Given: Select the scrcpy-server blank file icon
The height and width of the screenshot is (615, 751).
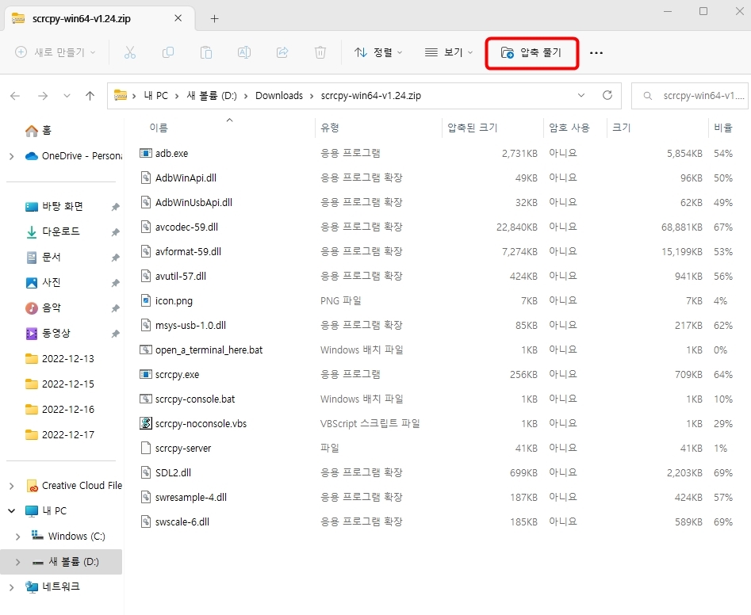Looking at the screenshot, I should [x=146, y=448].
